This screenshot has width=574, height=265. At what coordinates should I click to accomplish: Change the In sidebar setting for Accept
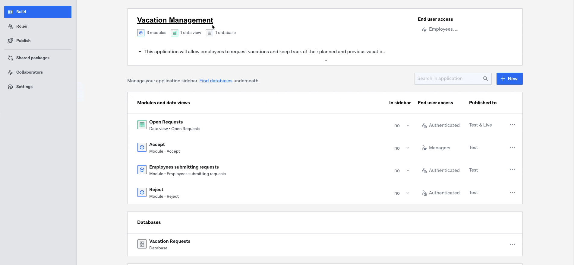(402, 148)
